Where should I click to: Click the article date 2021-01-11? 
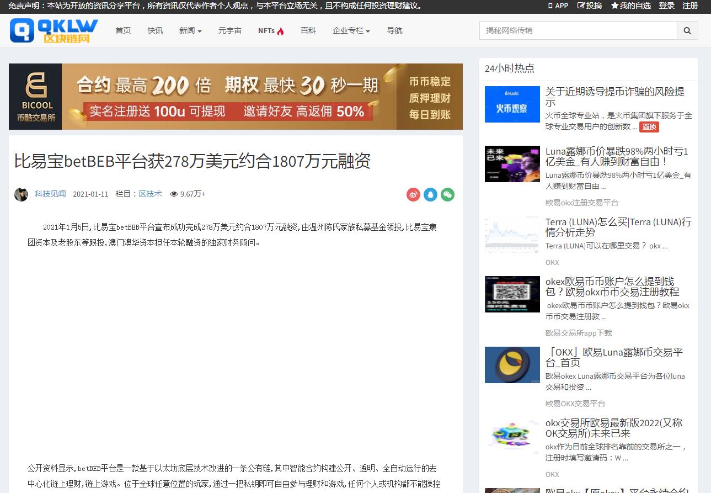pyautogui.click(x=90, y=194)
